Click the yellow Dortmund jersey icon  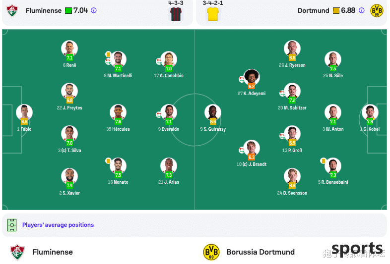click(x=213, y=14)
